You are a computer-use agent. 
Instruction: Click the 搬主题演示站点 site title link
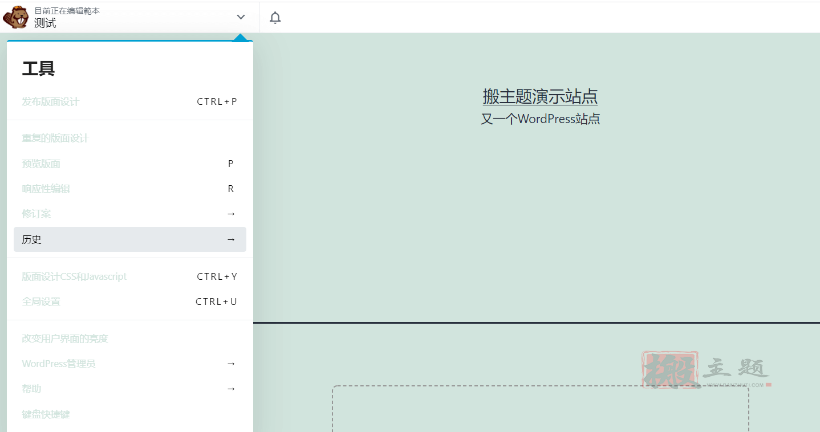coord(540,96)
